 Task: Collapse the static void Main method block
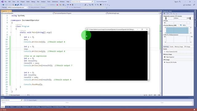(11, 32)
